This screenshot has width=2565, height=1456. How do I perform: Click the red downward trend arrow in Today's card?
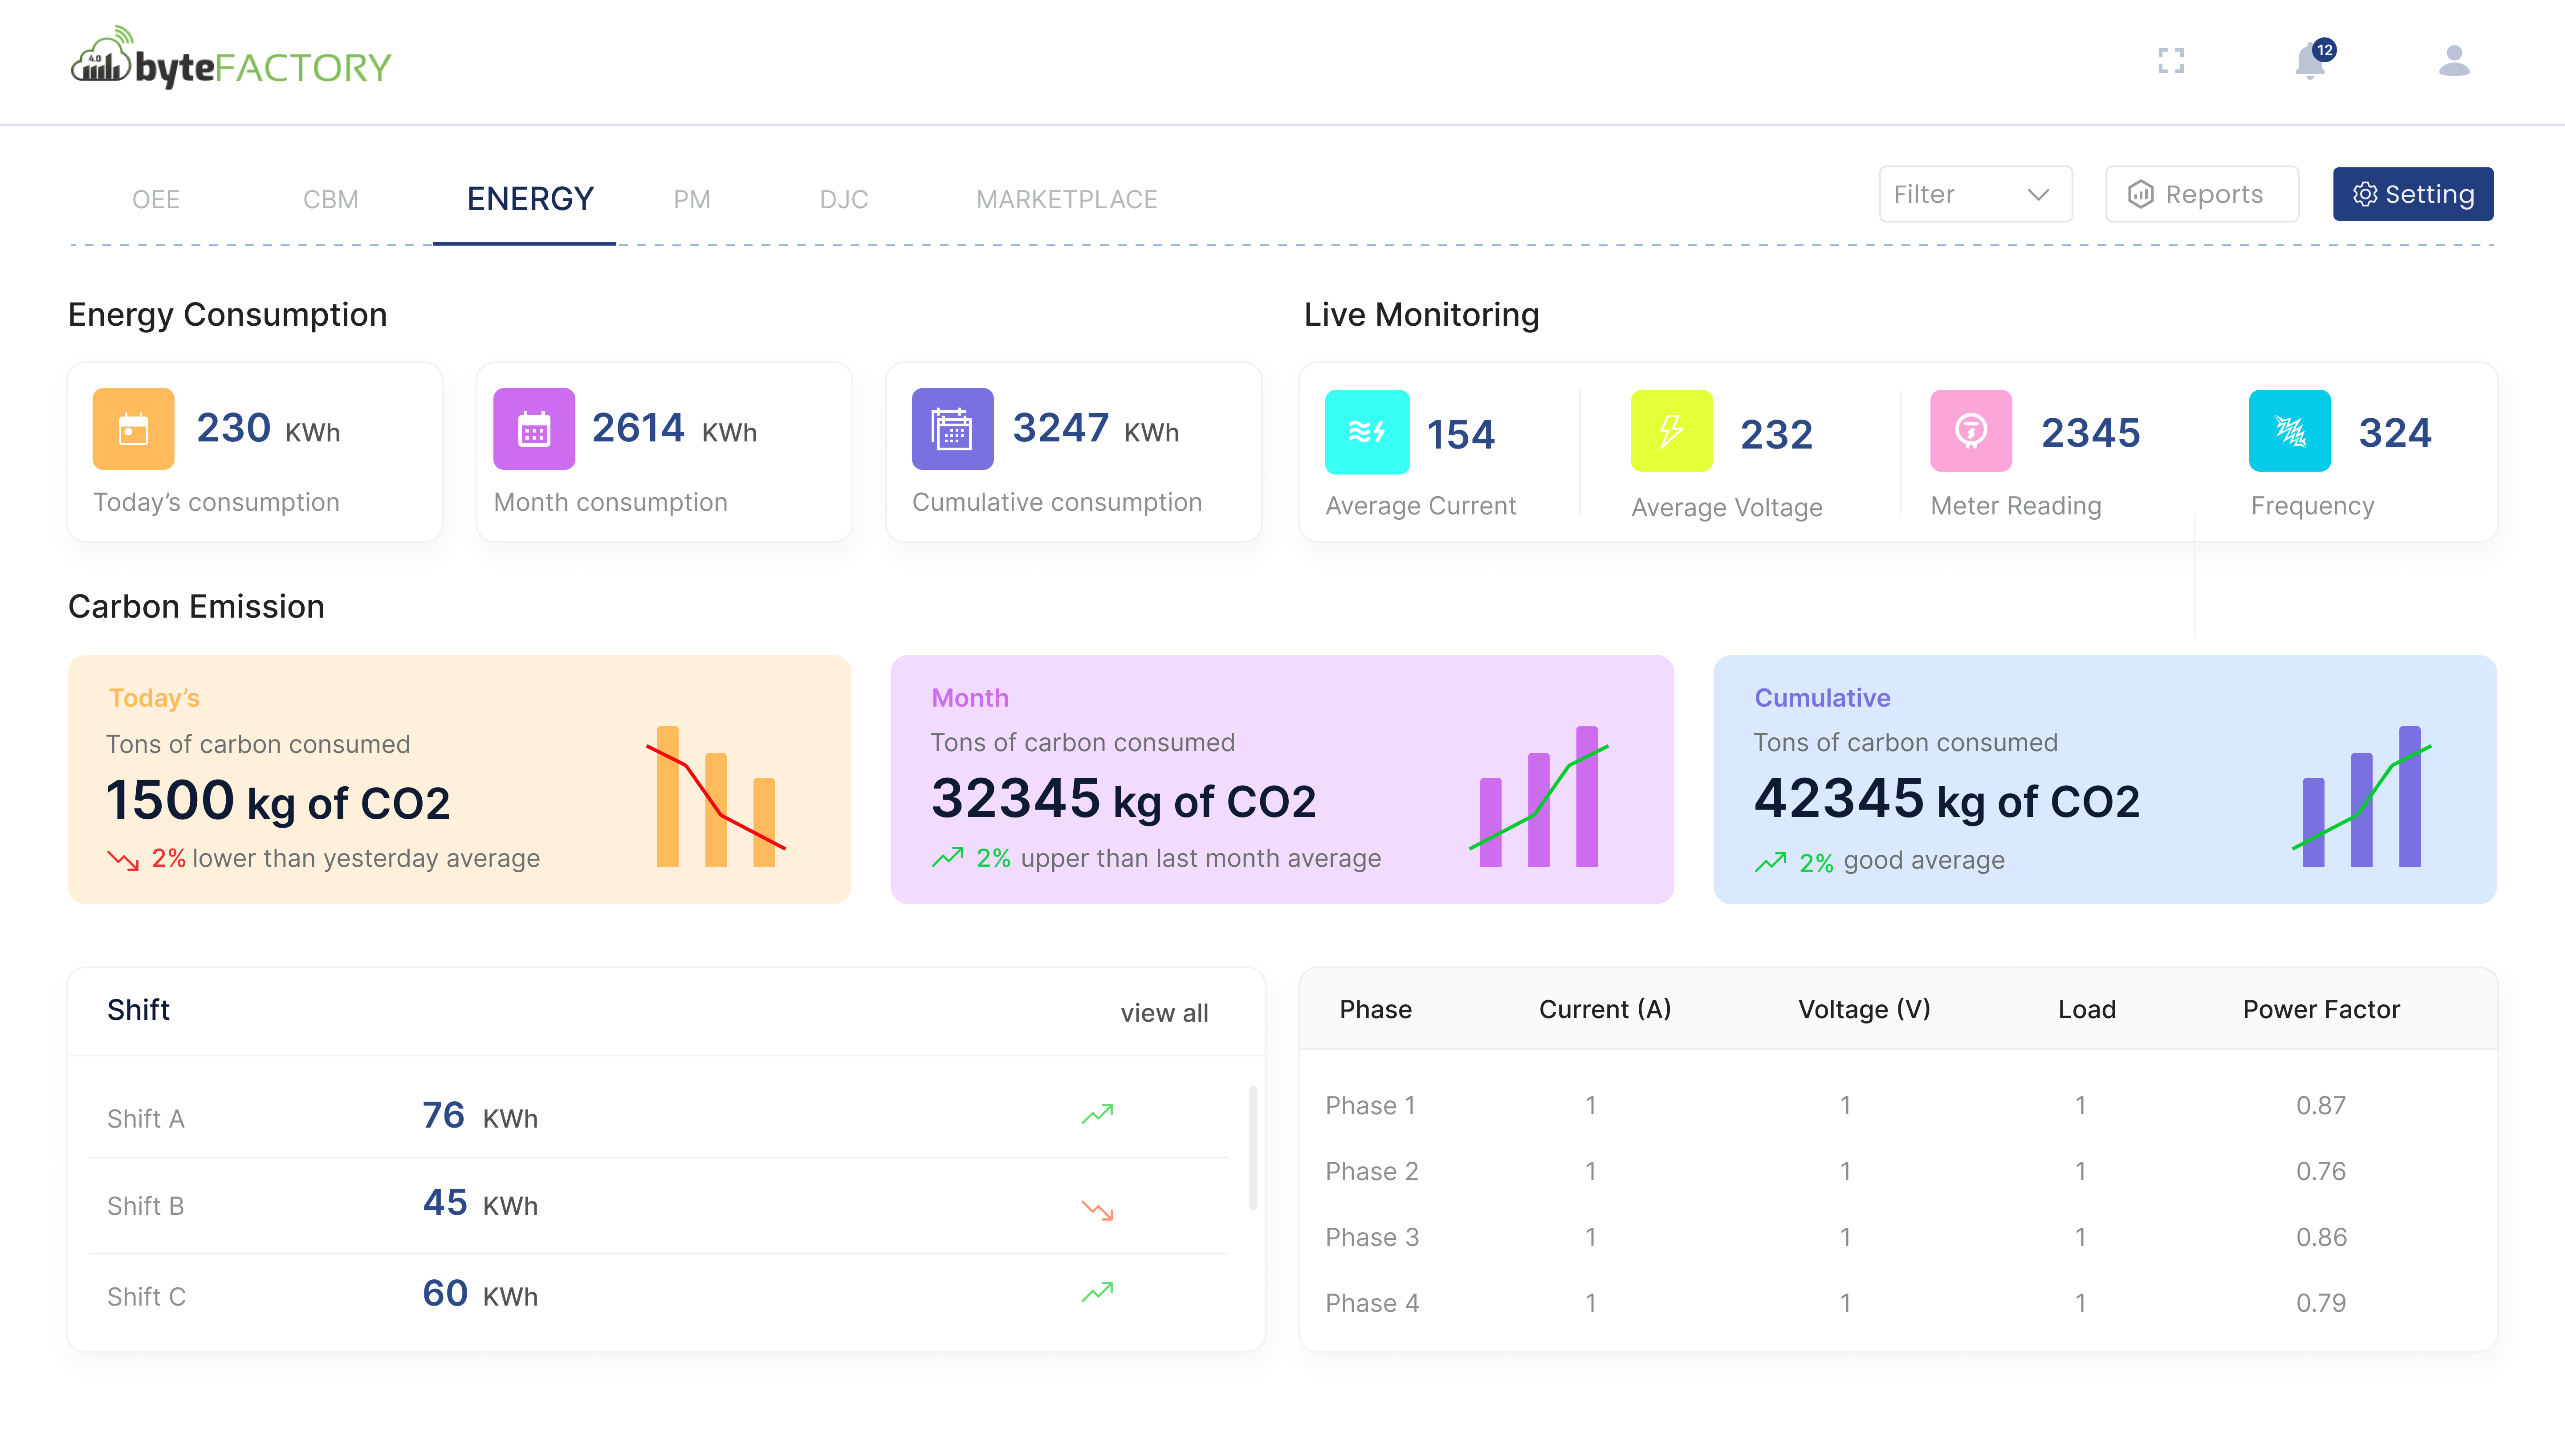(x=123, y=860)
